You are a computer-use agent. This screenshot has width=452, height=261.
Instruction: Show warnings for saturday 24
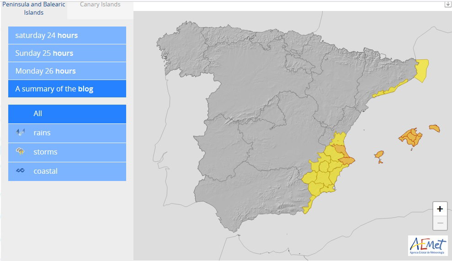[x=67, y=35]
